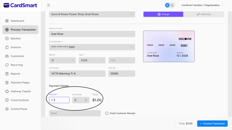Click the Payment Details heading
The height and width of the screenshot is (130, 232).
point(59,86)
